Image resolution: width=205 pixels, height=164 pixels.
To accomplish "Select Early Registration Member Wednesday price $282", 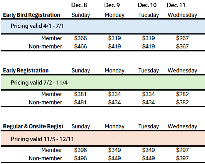I will [182, 94].
